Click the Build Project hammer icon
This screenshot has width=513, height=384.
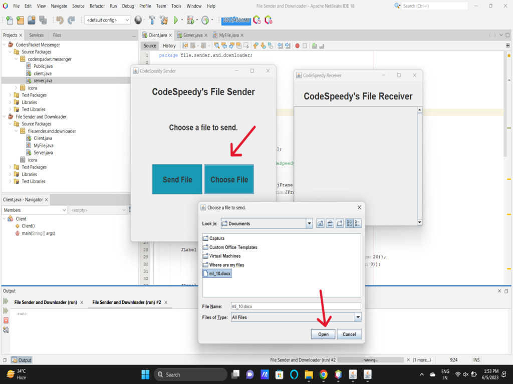coord(152,20)
